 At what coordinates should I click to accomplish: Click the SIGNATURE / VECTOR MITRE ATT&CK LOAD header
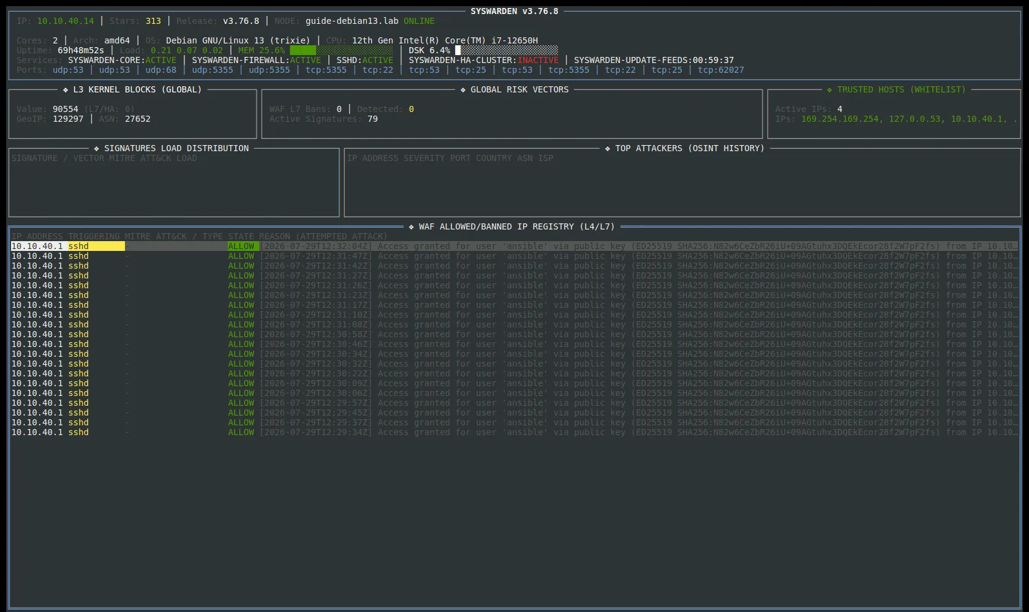tap(104, 158)
